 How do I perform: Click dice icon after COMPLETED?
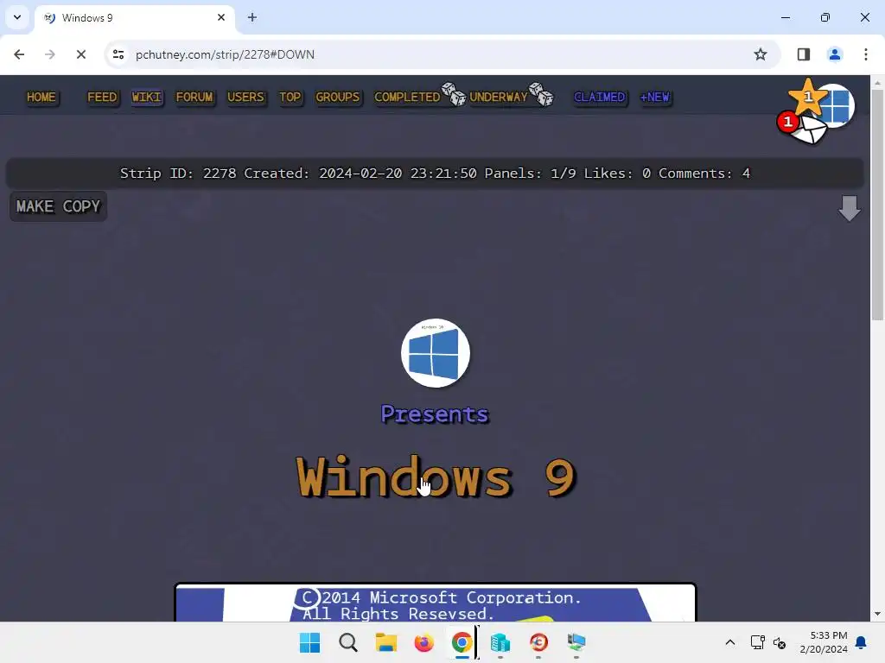coord(454,94)
